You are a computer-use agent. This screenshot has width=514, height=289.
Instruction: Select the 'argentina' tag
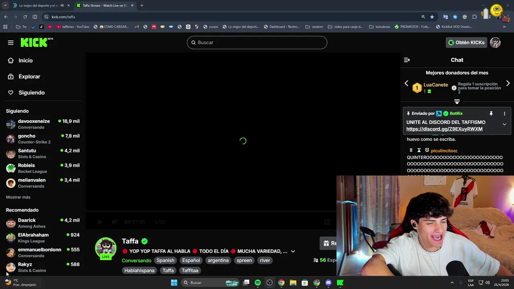pos(218,261)
